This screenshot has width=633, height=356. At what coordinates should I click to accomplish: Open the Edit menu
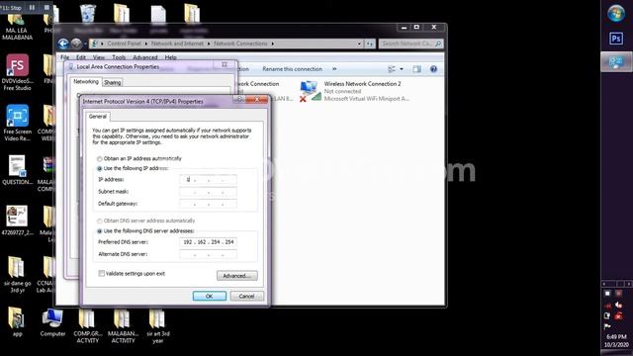click(81, 57)
